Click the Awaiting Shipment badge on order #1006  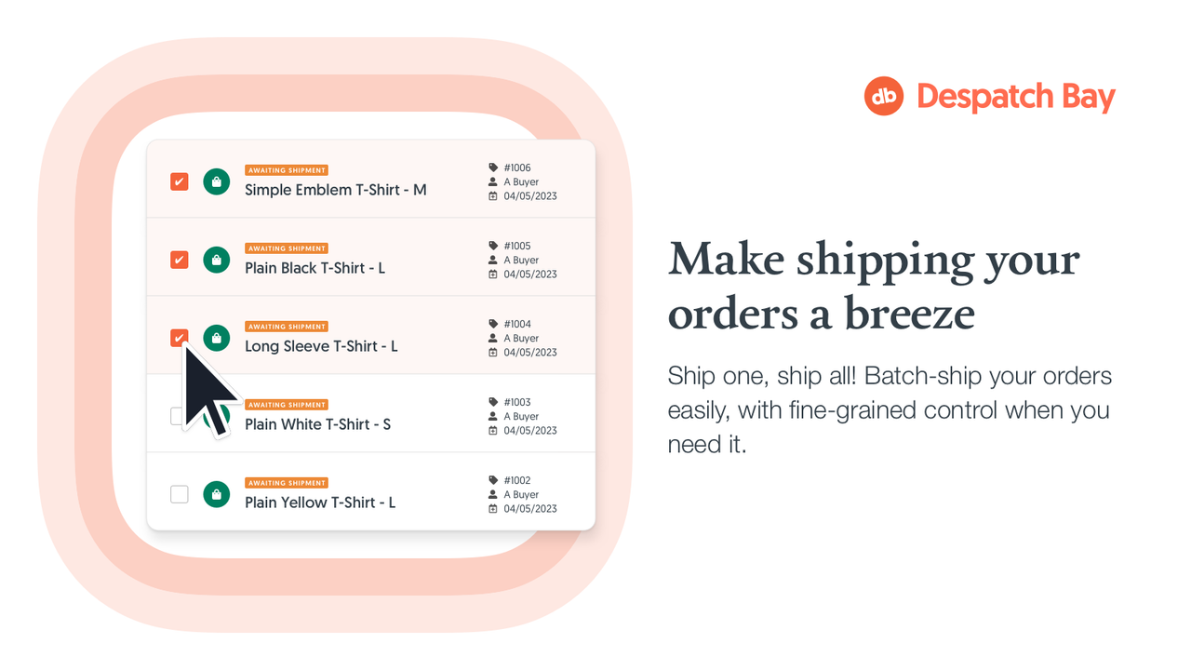287,169
